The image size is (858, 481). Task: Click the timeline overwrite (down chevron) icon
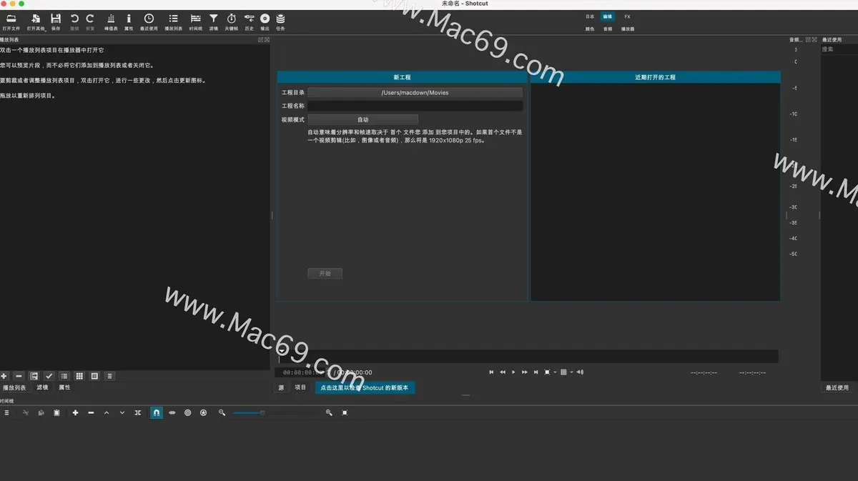coord(122,413)
